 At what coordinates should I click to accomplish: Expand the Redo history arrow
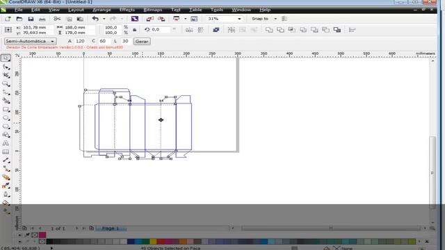coord(122,19)
